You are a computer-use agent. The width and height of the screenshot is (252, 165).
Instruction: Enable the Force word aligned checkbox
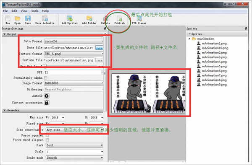(x=47, y=140)
